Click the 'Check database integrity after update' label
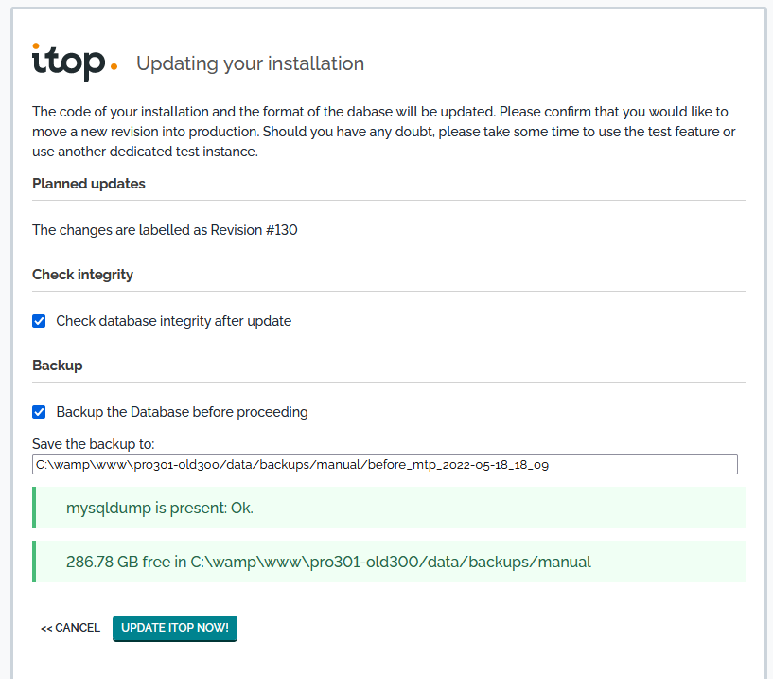Viewport: 773px width, 679px height. (x=173, y=321)
